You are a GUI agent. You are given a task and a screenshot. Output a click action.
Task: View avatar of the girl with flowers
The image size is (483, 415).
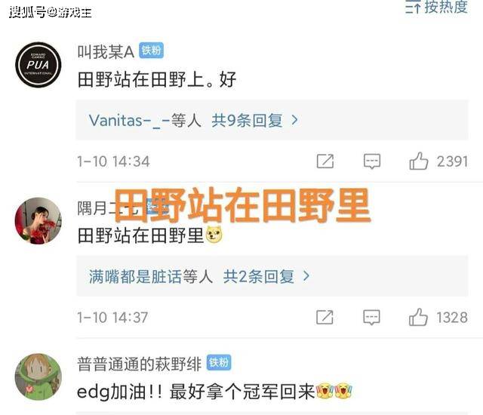38,221
